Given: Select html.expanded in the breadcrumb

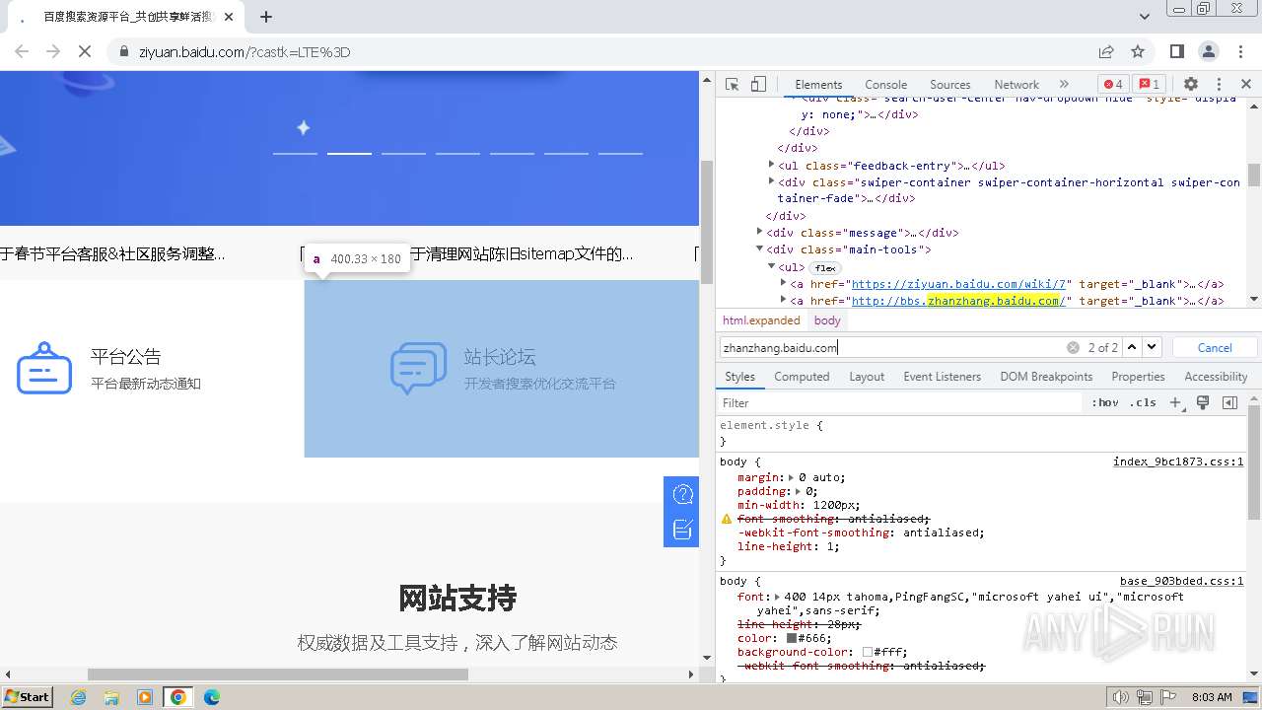Looking at the screenshot, I should [761, 320].
